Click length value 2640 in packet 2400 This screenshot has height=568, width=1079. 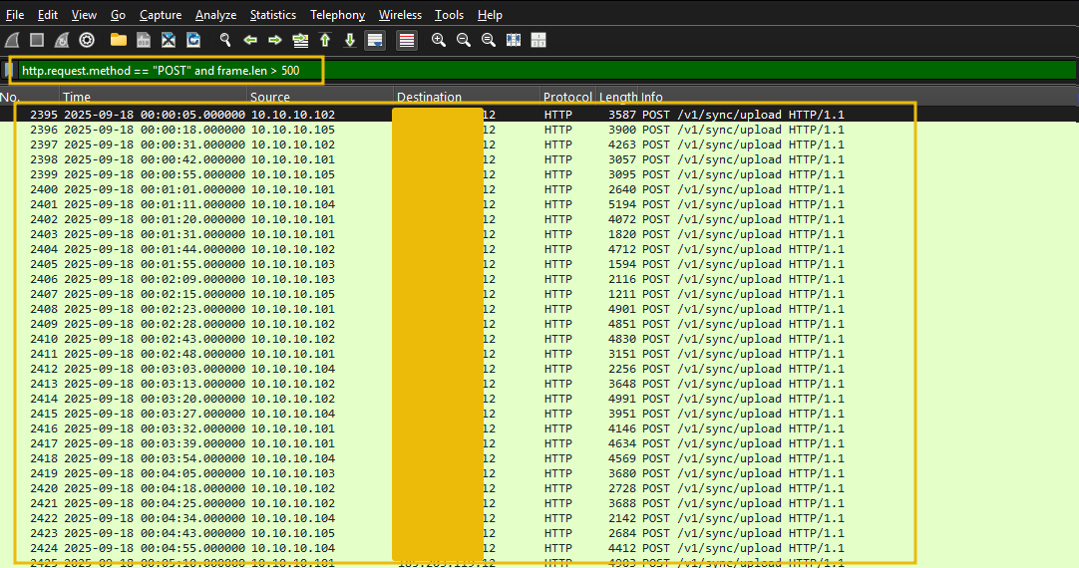[x=622, y=189]
